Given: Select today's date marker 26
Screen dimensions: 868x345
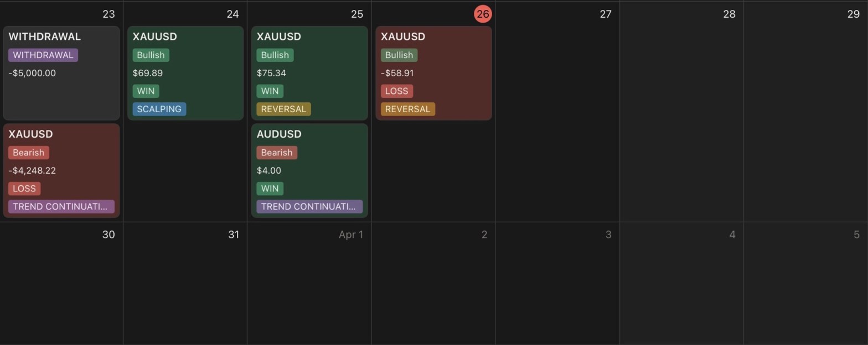Looking at the screenshot, I should pos(483,14).
